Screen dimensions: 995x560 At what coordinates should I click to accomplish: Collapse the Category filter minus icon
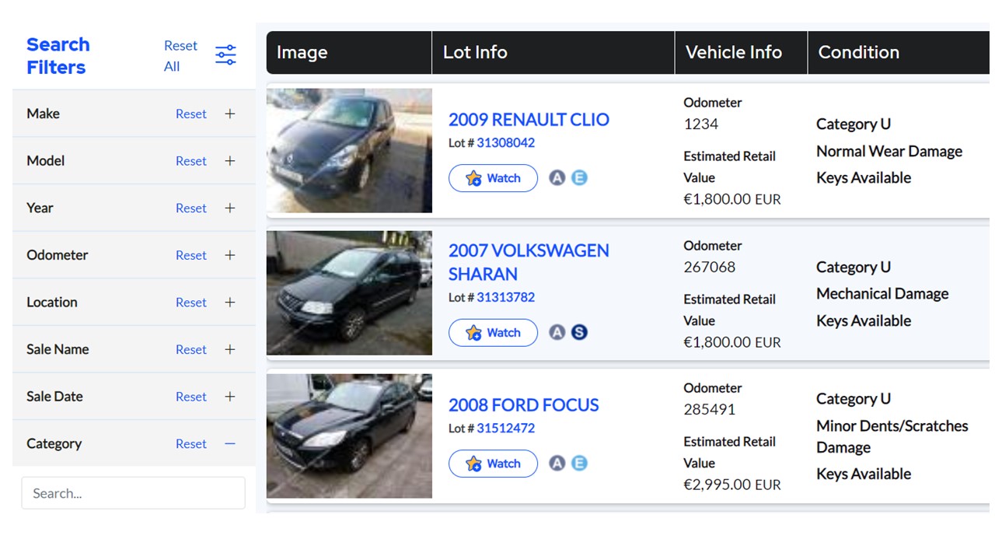[230, 443]
